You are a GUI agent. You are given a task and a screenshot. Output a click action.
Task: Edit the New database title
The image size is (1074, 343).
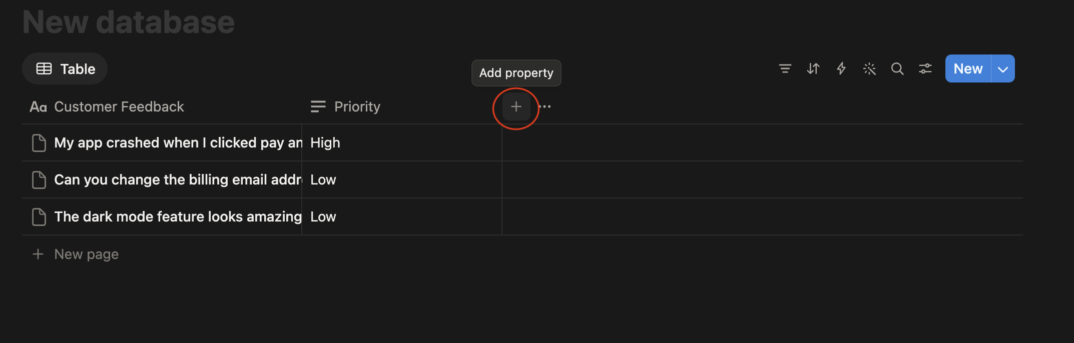pos(129,22)
